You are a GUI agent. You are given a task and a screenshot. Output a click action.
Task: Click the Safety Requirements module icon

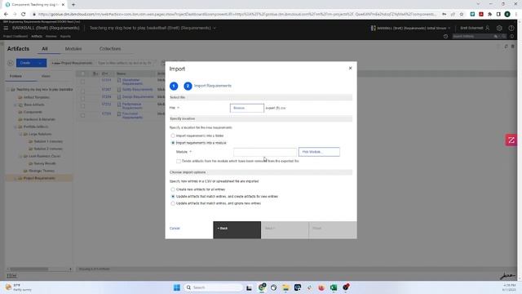pos(119,89)
